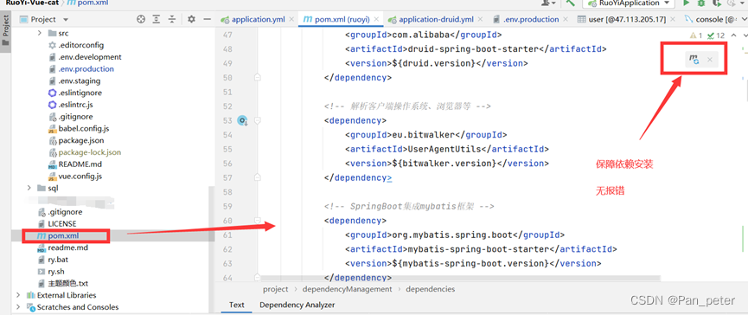Screen dimensions: 748x315
Task: Close the .env.production tab
Action: (565, 20)
